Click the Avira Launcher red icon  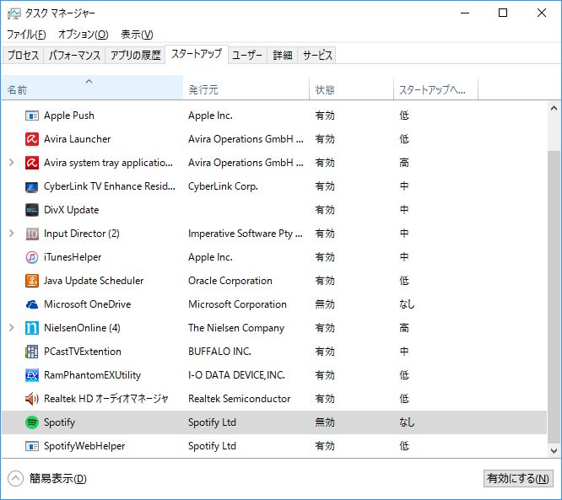pos(32,139)
